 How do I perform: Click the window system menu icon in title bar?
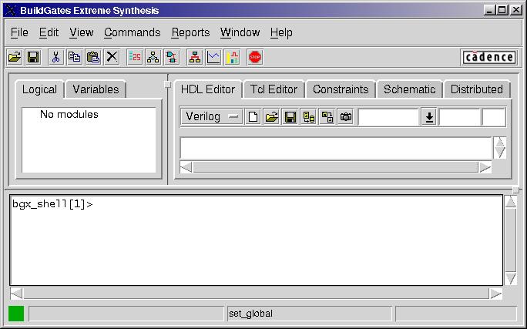[11, 10]
